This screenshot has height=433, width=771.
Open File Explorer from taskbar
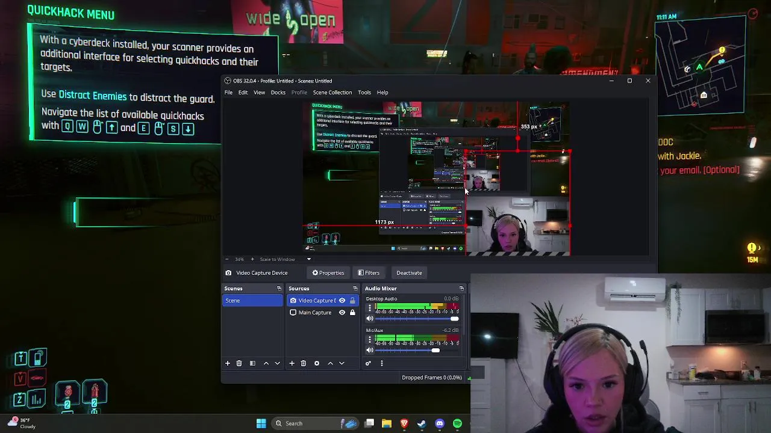(387, 423)
